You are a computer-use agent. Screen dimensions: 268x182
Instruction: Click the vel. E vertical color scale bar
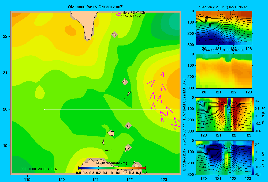[x=253, y=158]
